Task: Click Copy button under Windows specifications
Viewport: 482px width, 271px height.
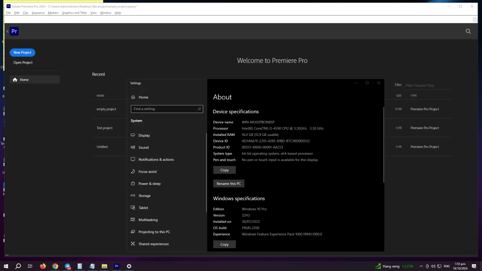Action: pos(224,244)
